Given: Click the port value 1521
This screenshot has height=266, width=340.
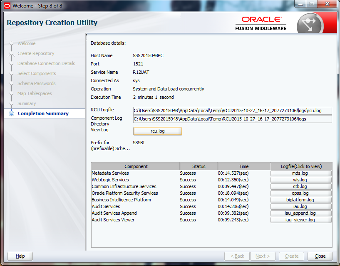Looking at the screenshot, I should point(138,64).
